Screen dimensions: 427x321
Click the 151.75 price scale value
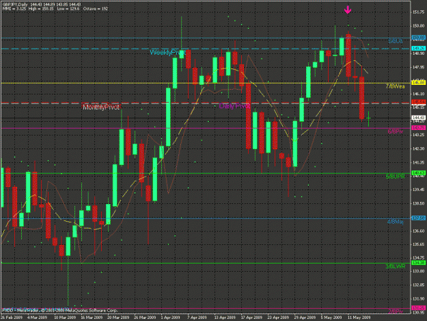[x=419, y=12]
